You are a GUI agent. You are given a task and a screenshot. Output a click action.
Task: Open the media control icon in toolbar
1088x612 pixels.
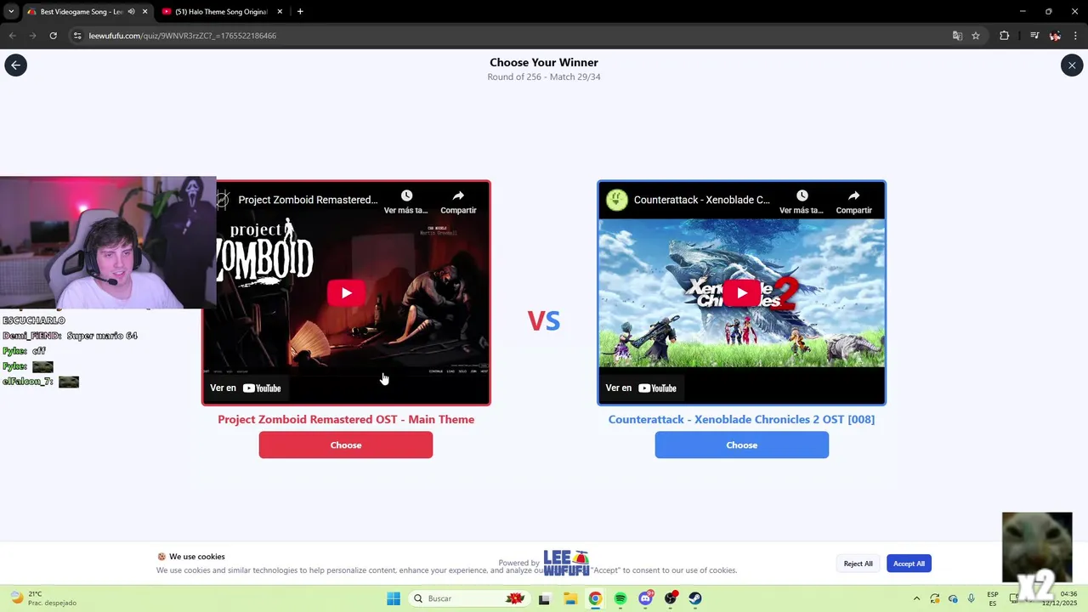click(x=1034, y=36)
